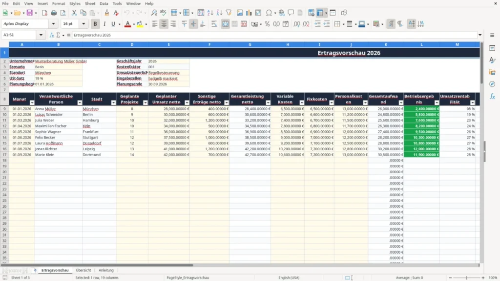The width and height of the screenshot is (500, 281).
Task: Run the Spelling check icon
Action: (163, 13)
